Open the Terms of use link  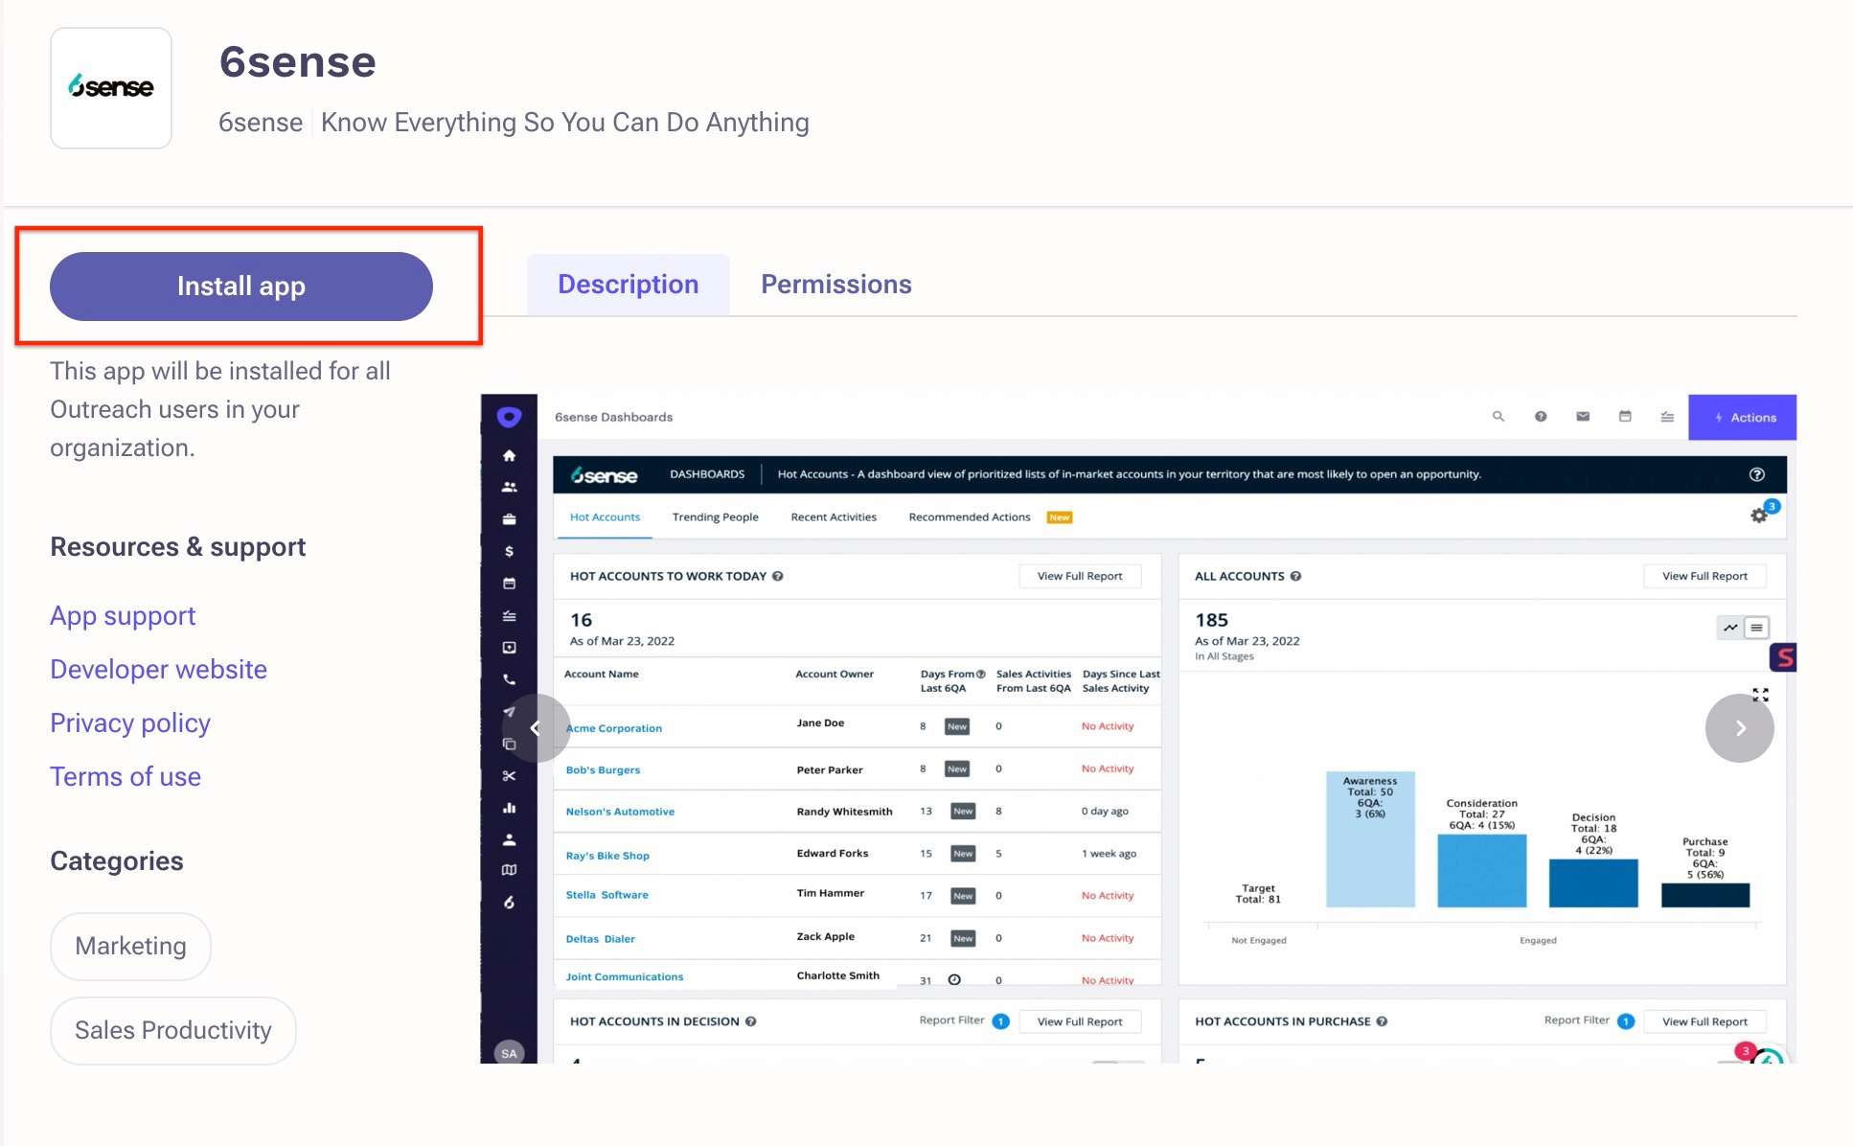(x=126, y=777)
